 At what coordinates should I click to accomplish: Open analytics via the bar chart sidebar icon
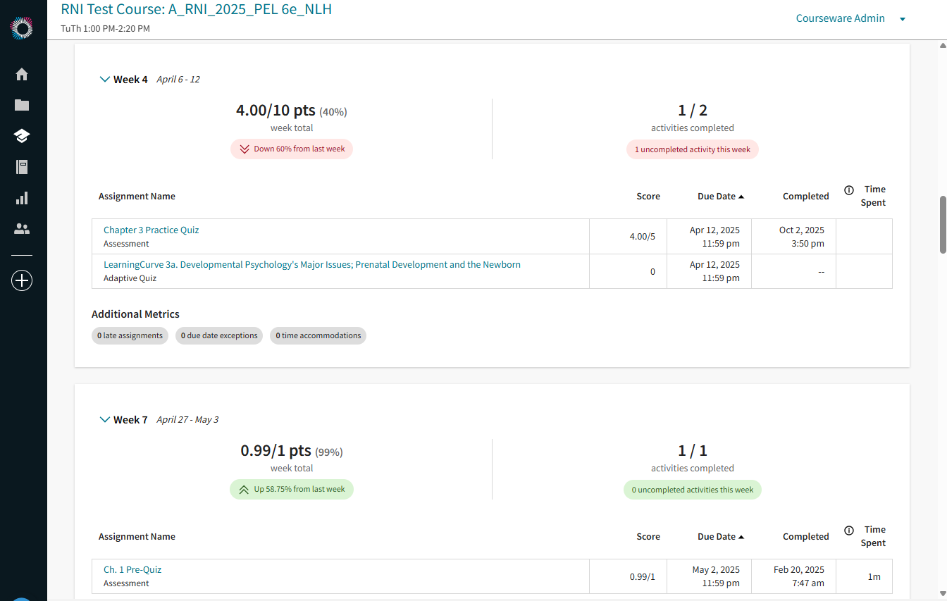click(22, 198)
